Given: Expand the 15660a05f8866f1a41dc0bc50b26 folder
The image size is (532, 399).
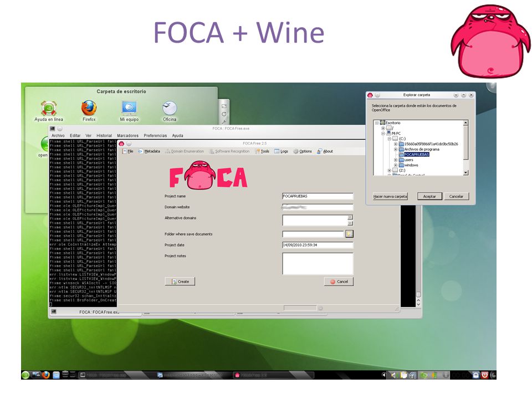Looking at the screenshot, I should (396, 144).
